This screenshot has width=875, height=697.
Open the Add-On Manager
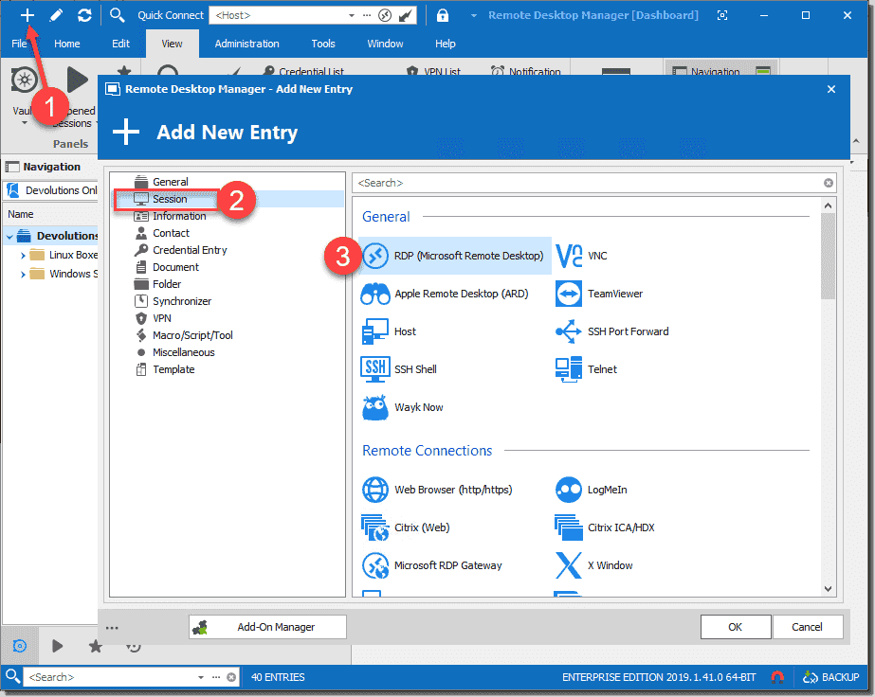(266, 627)
